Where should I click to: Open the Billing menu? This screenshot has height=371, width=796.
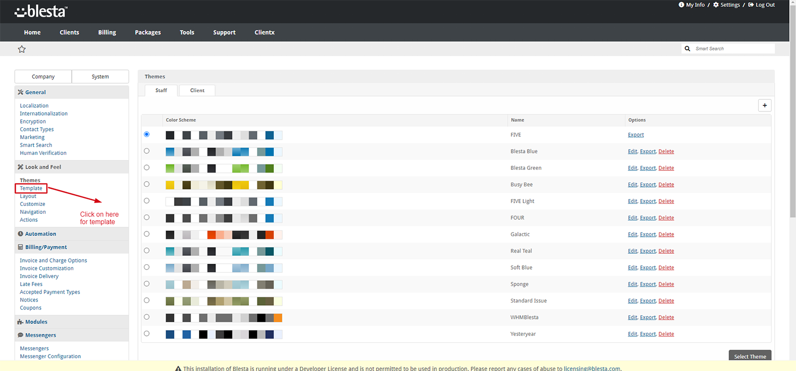tap(107, 32)
